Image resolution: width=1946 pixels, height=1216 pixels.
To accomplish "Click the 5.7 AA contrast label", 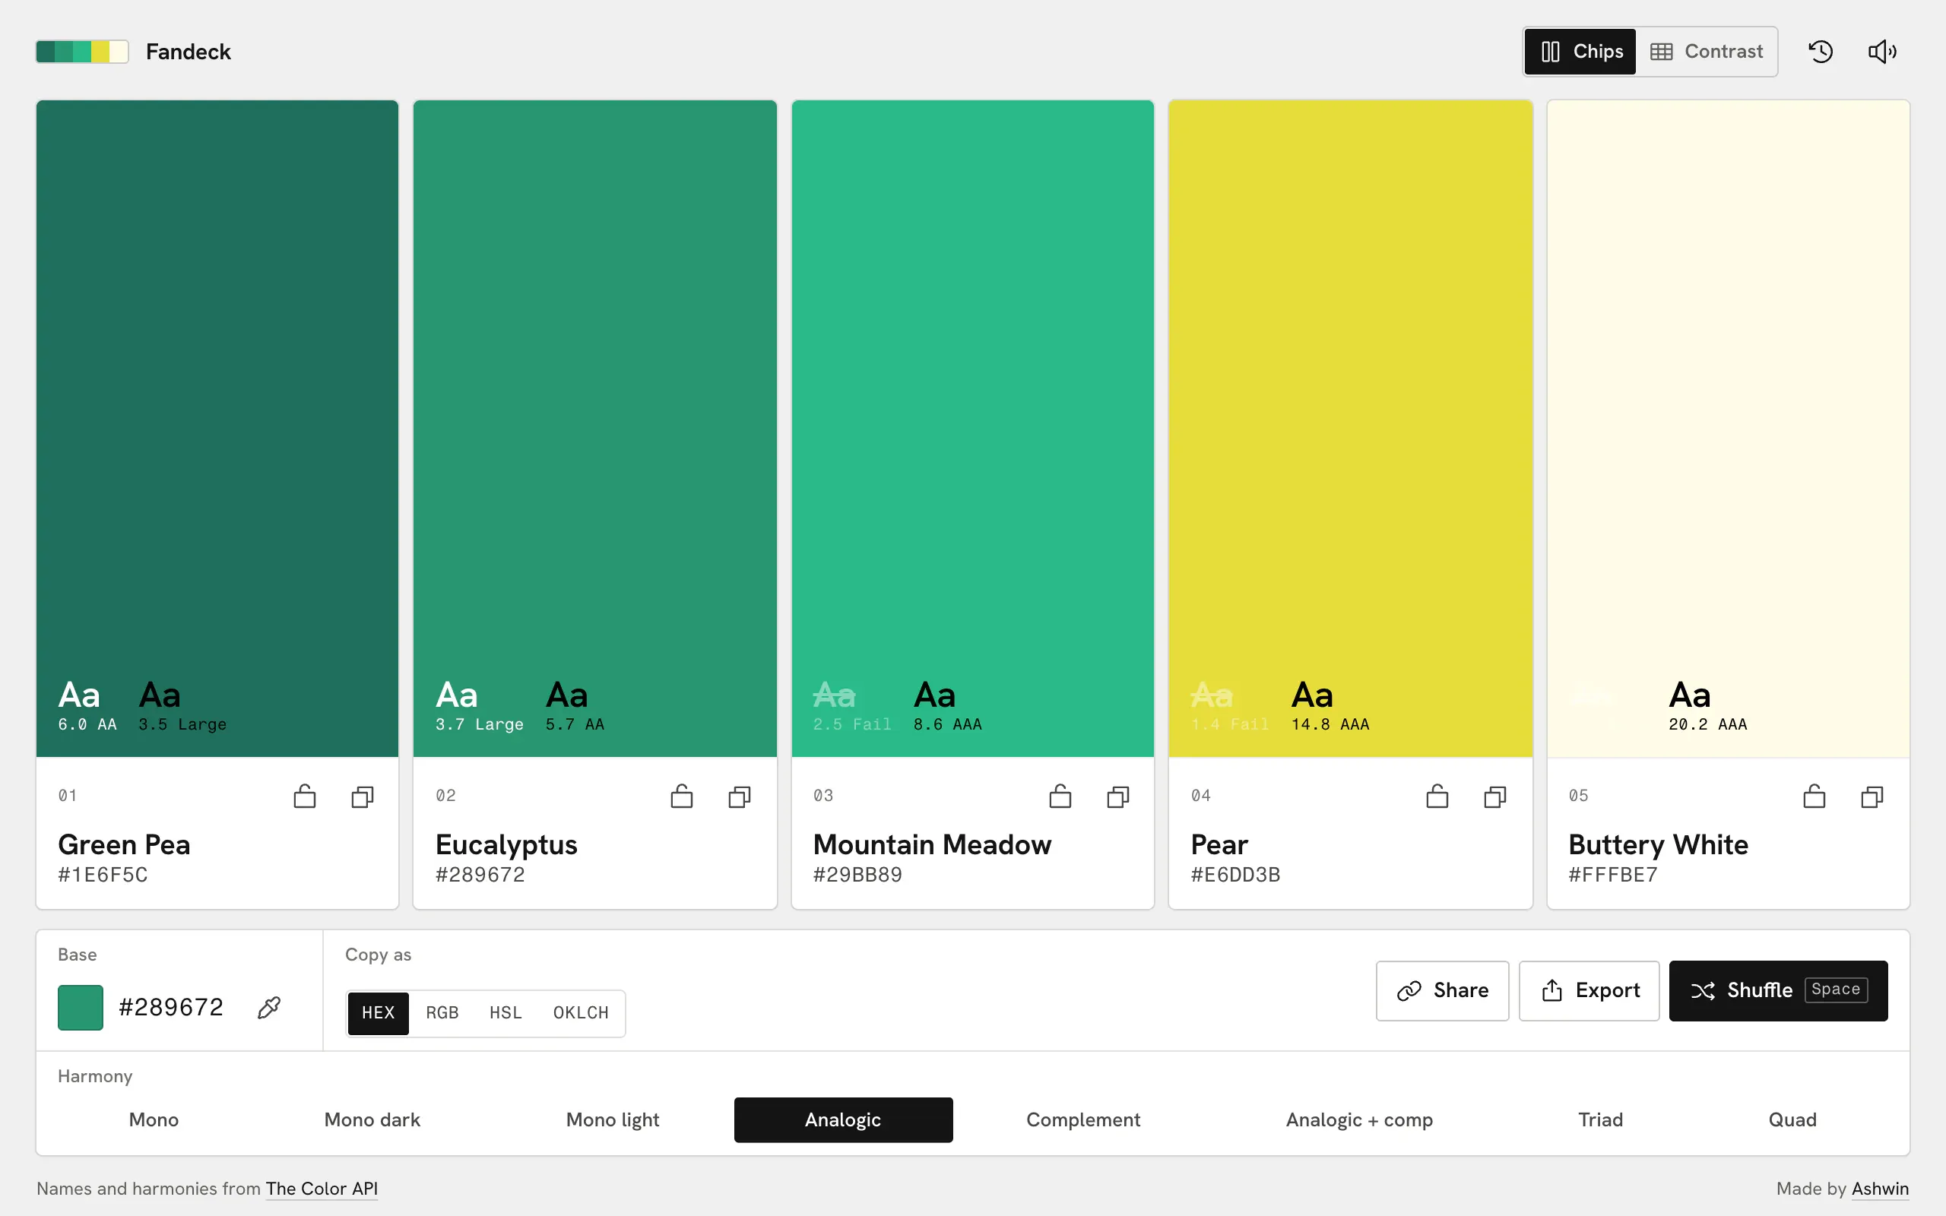I will (x=575, y=724).
